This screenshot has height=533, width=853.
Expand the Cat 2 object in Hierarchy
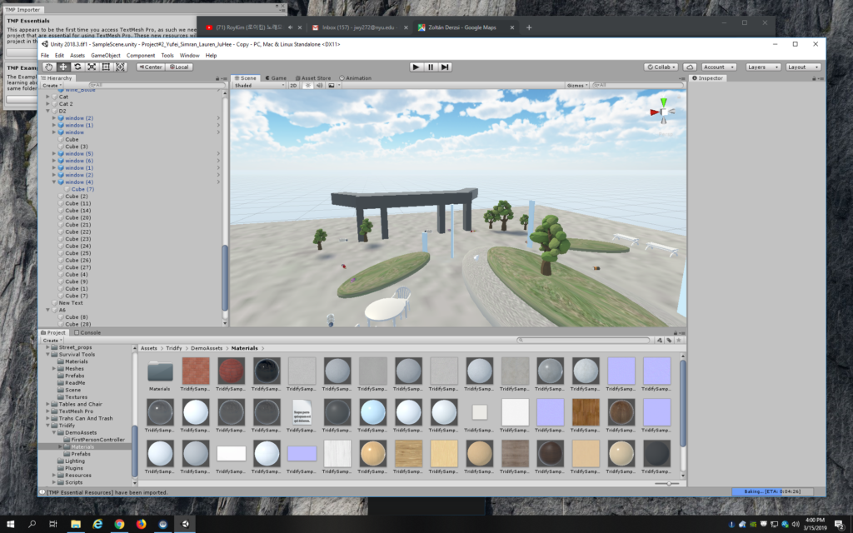tap(47, 104)
